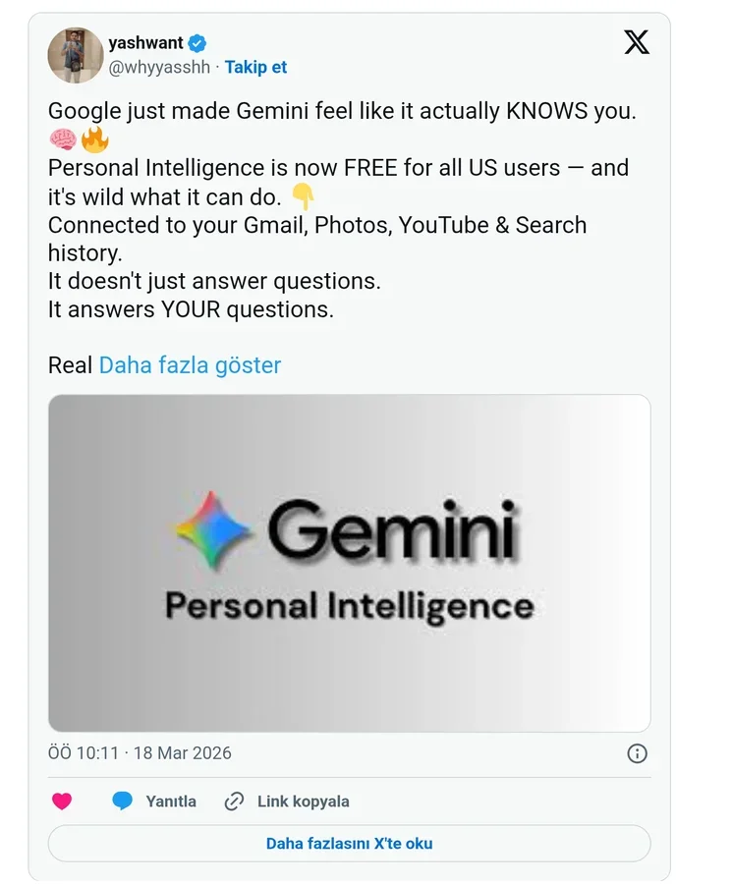Open the Gemini Personal Intelligence image
The width and height of the screenshot is (732, 884).
click(x=349, y=558)
